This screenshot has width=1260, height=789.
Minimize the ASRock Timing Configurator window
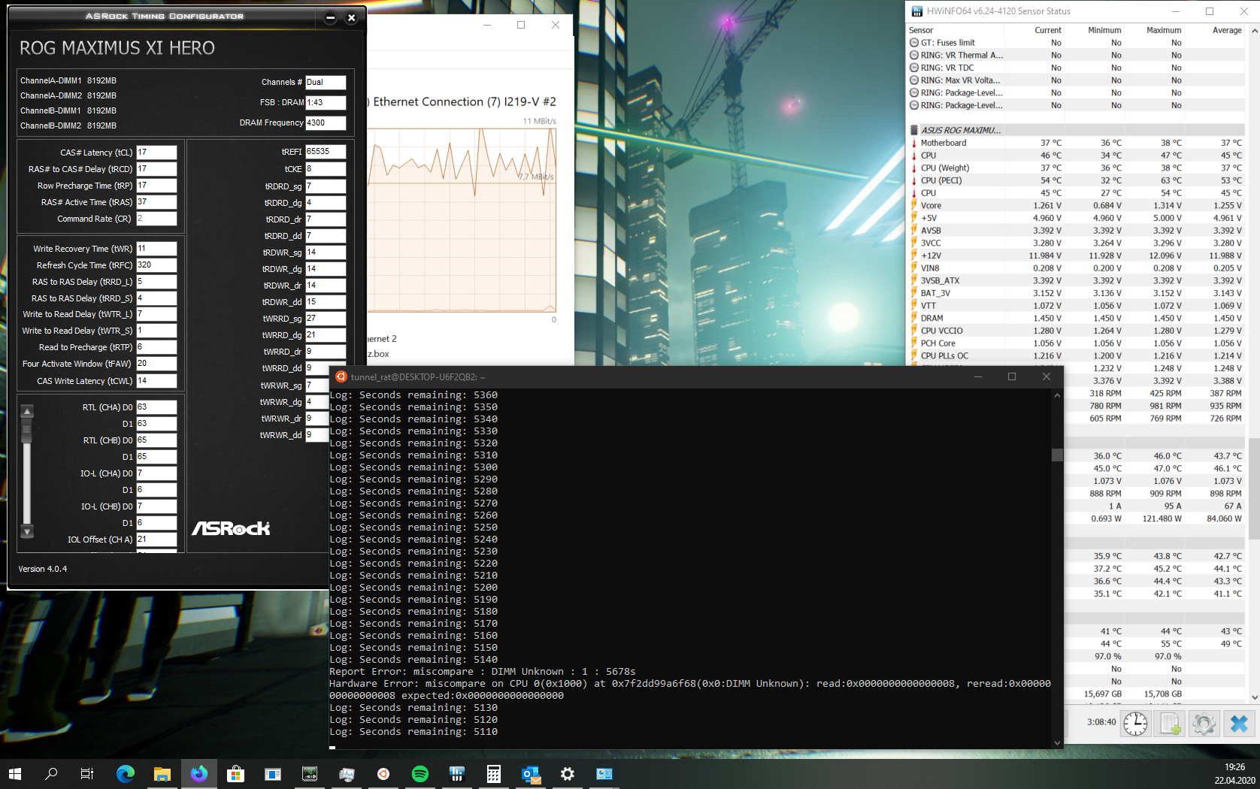point(330,17)
